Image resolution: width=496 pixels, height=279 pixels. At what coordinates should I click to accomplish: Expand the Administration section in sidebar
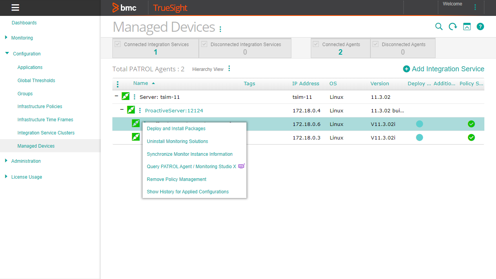coord(6,160)
